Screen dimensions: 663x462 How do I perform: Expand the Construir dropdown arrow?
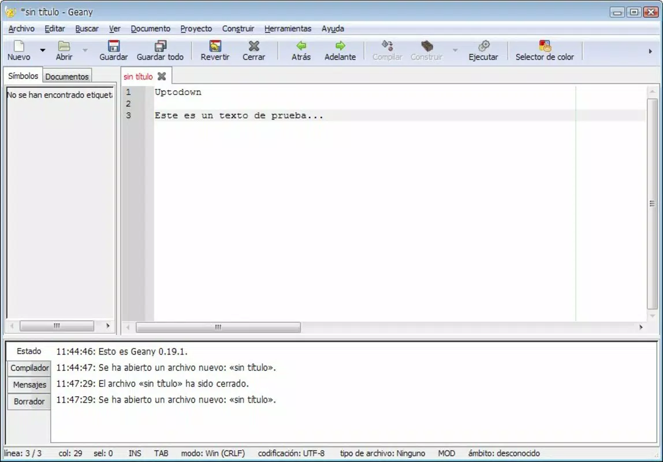pyautogui.click(x=455, y=50)
